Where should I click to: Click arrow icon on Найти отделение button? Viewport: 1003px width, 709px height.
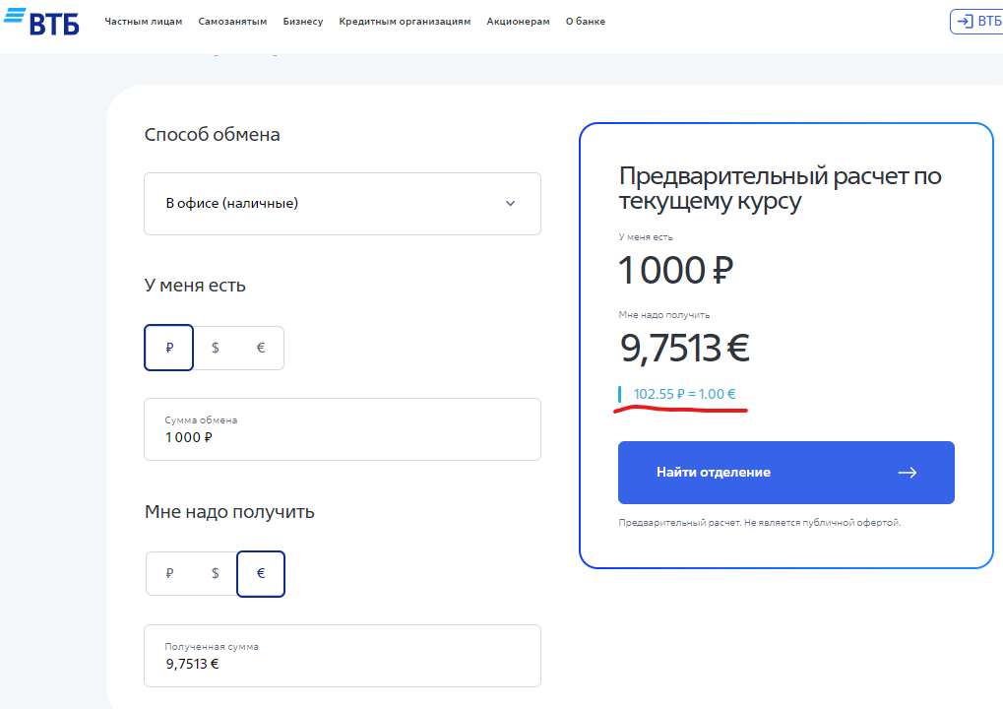(x=907, y=473)
